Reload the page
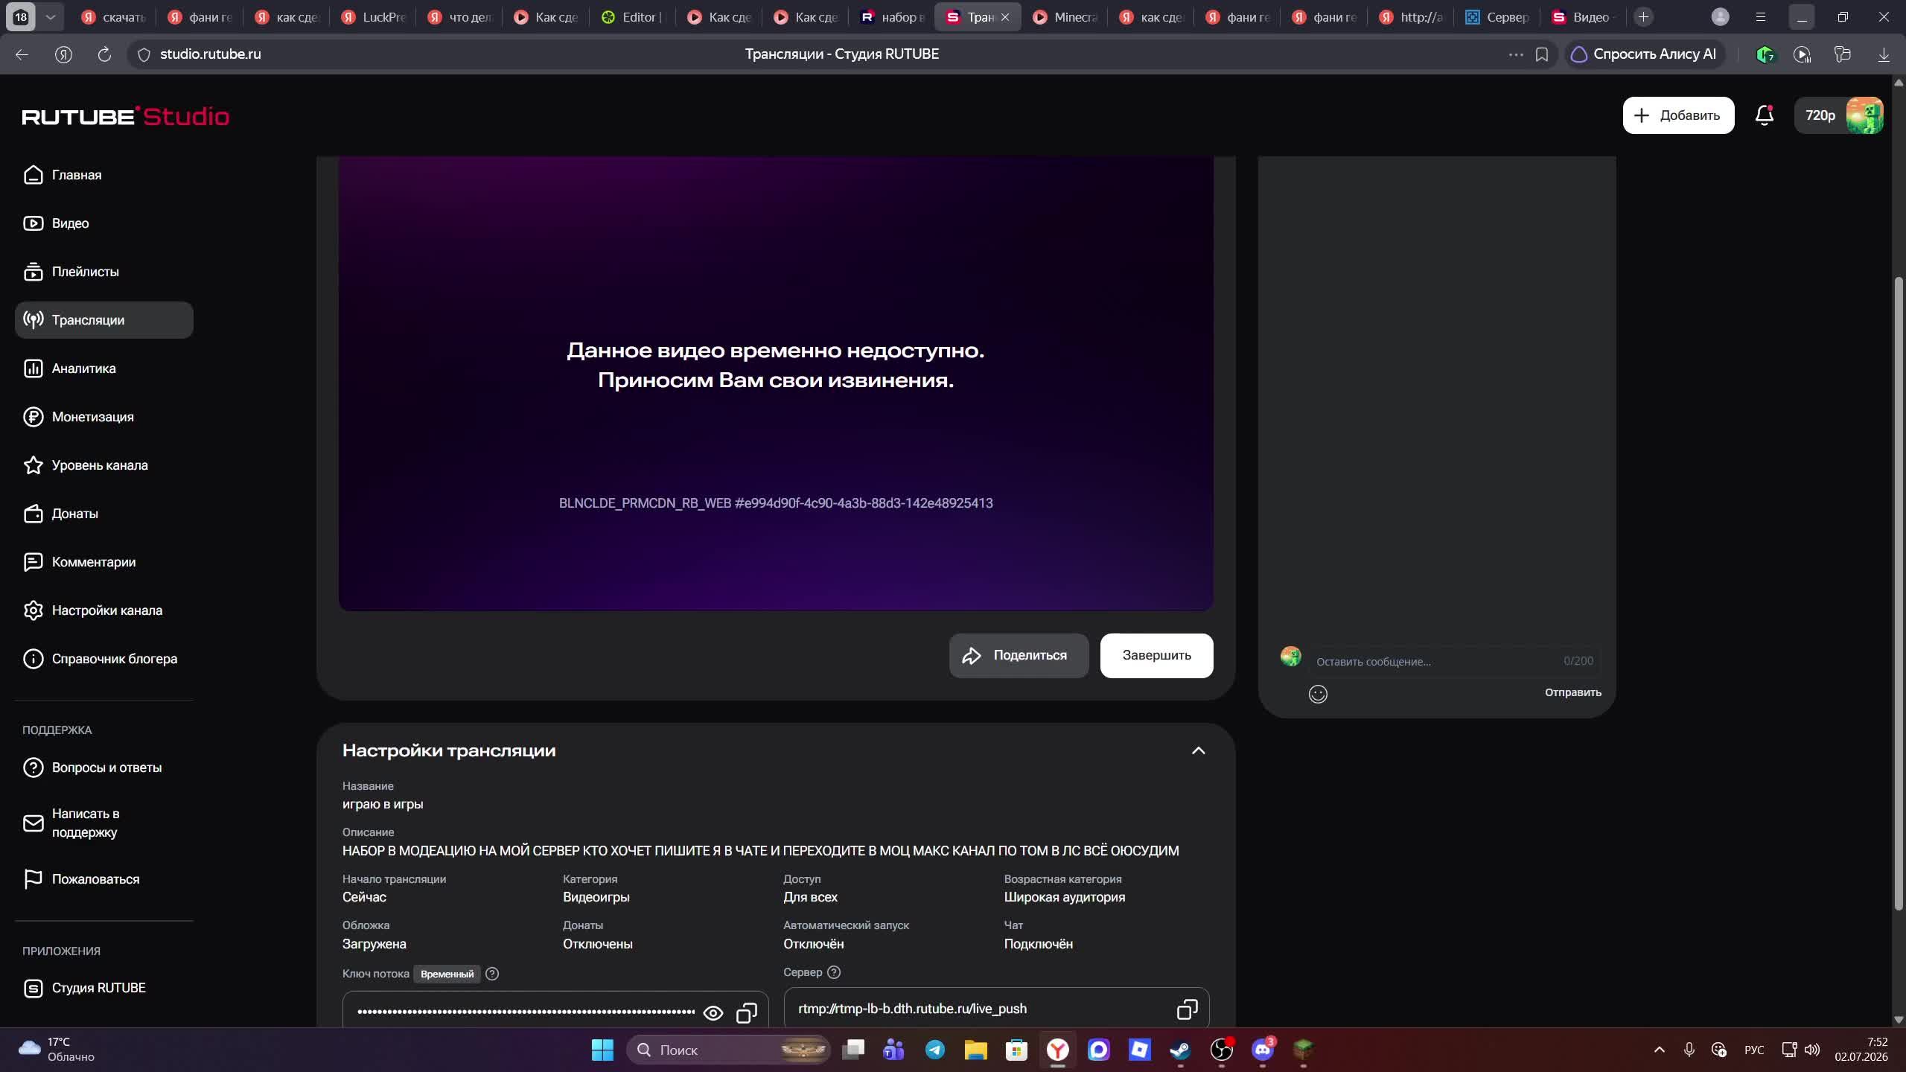The image size is (1906, 1072). pyautogui.click(x=104, y=54)
